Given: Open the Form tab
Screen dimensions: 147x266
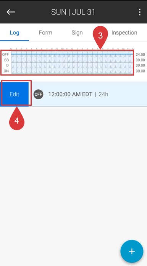Looking at the screenshot, I should coord(45,32).
